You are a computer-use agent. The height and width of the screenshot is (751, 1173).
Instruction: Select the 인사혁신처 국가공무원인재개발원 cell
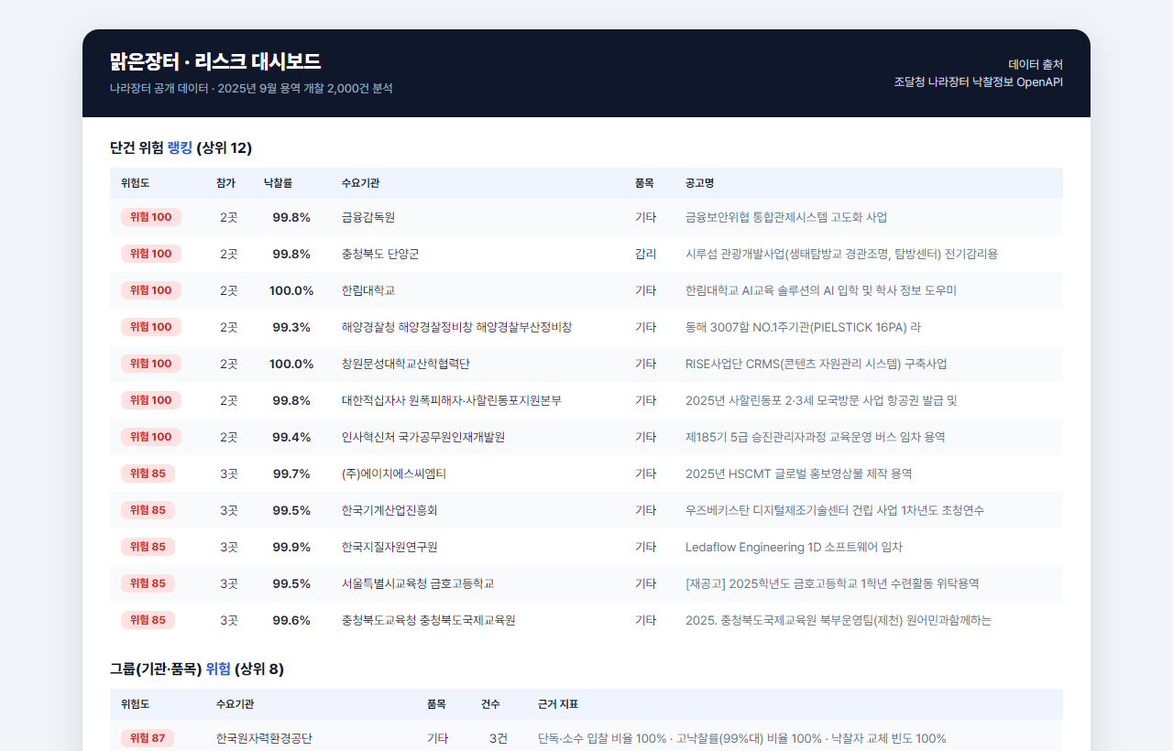pyautogui.click(x=423, y=437)
